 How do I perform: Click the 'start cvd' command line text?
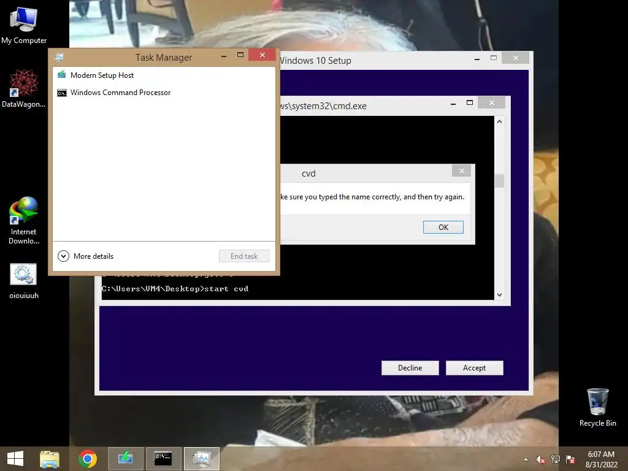click(226, 289)
